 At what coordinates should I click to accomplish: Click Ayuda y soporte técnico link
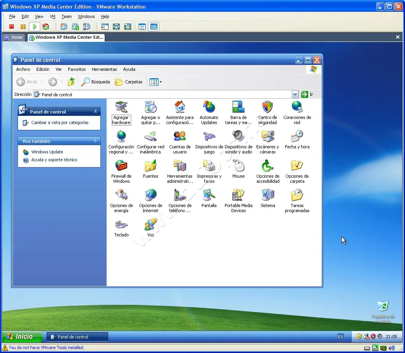pos(54,160)
